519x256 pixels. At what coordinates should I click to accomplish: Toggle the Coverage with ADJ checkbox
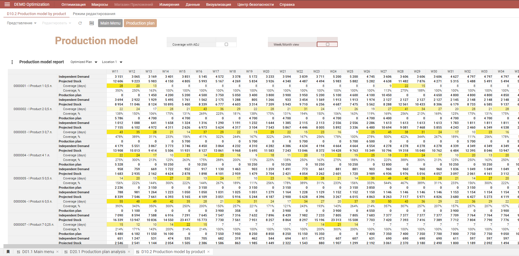226,44
